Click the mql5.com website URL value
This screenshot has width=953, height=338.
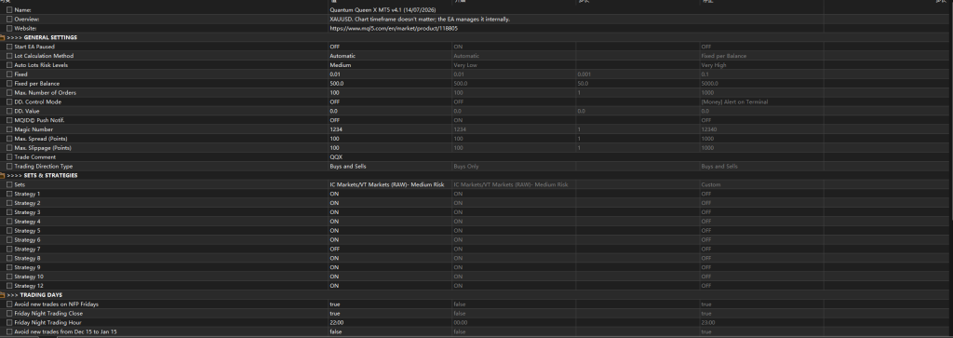(394, 28)
